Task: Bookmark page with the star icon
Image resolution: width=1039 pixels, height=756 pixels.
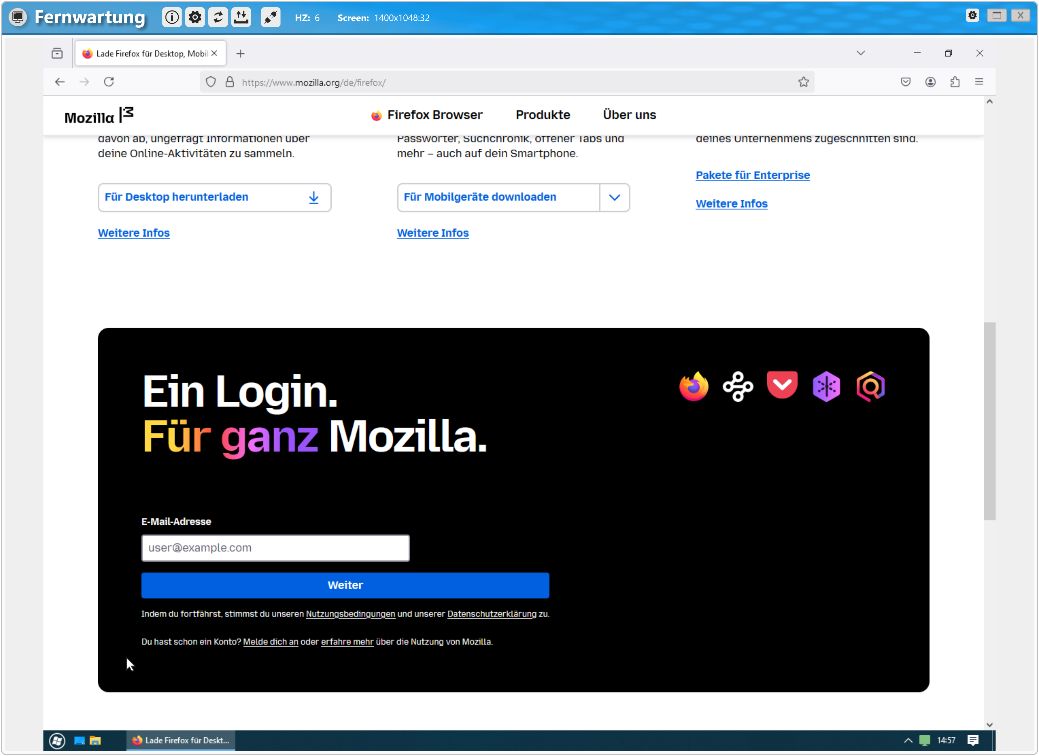Action: (x=803, y=82)
